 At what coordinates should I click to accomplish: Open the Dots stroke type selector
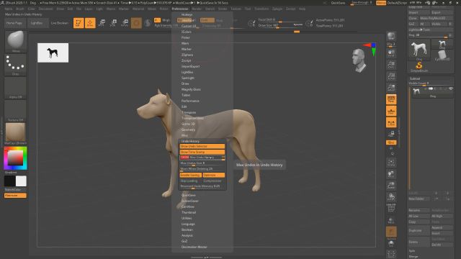pos(16,64)
